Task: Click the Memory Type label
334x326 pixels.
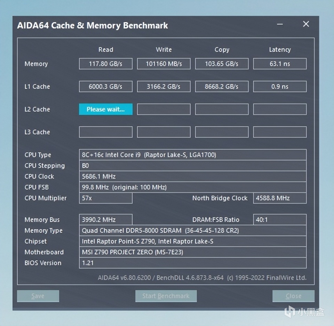Action: coord(43,231)
